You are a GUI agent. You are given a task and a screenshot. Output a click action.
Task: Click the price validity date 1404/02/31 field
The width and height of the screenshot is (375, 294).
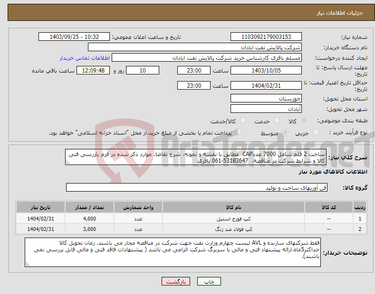coord(266,85)
